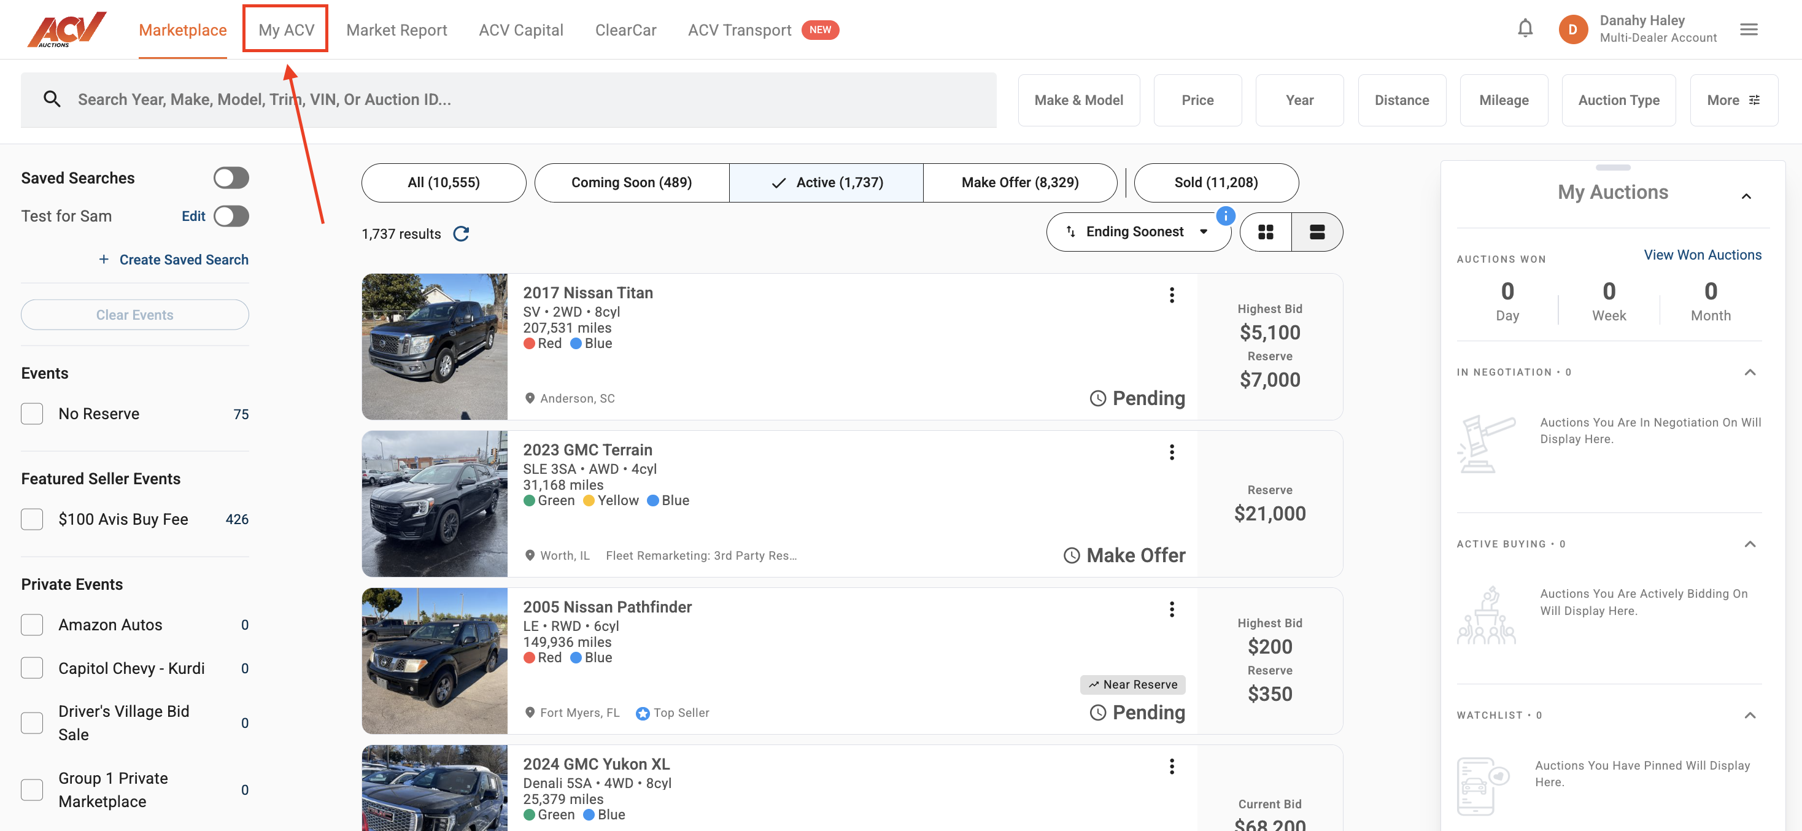
Task: Click the blue info badge icon
Action: (1226, 216)
